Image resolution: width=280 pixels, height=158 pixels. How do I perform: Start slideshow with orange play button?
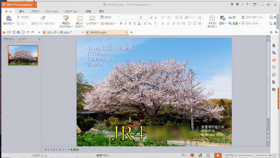pos(218,155)
